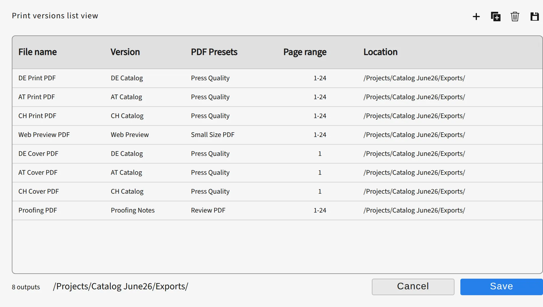This screenshot has height=307, width=543.
Task: Click the blue Save button
Action: tap(501, 287)
